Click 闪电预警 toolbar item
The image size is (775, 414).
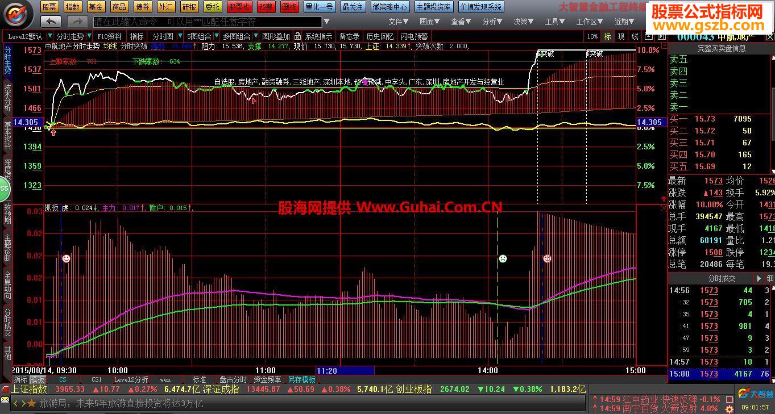pos(415,36)
